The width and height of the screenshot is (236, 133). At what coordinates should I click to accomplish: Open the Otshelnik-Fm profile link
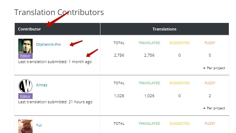(48, 44)
